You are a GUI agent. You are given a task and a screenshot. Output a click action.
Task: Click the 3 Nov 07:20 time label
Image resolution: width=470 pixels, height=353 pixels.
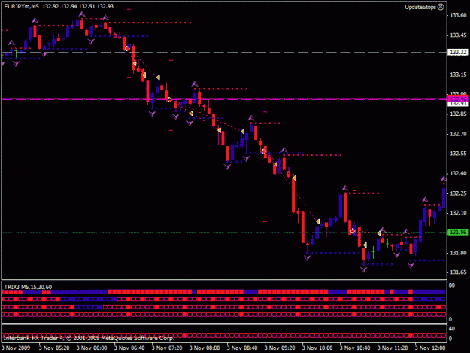click(167, 348)
